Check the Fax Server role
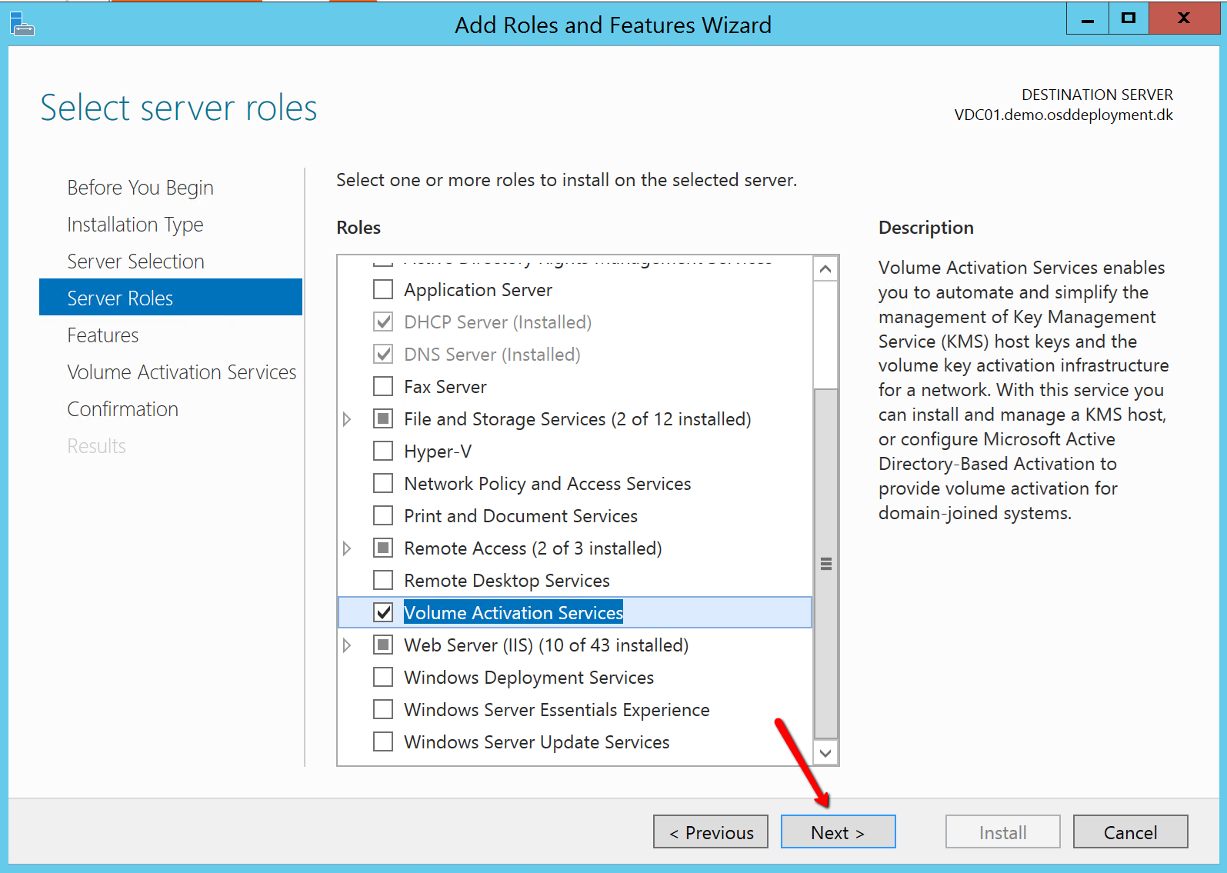Image resolution: width=1227 pixels, height=873 pixels. [x=383, y=386]
